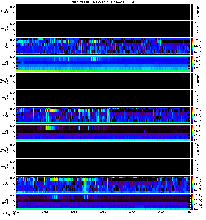The height and width of the screenshot is (220, 206).
Task: Click the 'tha fbk scm1' y-axis label
Action: pyautogui.click(x=5, y=64)
